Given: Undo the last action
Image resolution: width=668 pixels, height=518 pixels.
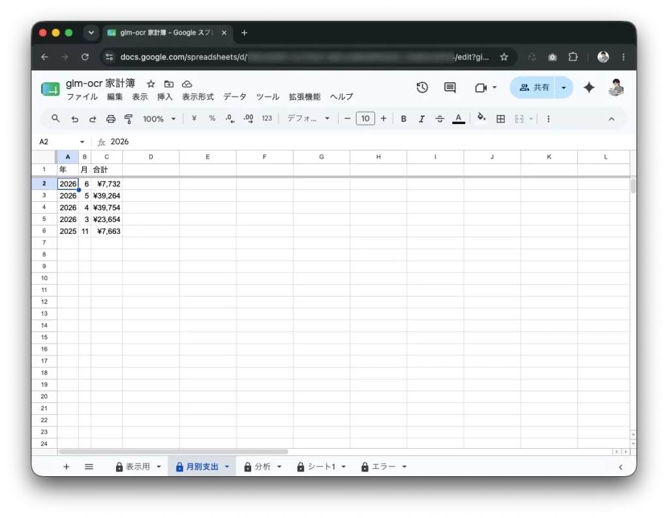Looking at the screenshot, I should click(x=75, y=119).
